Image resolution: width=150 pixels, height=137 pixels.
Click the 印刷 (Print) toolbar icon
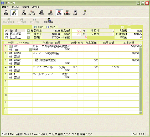tap(41, 13)
